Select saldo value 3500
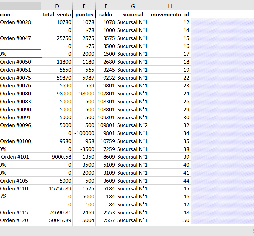Viewport: 254px width, 236px height. tap(106, 46)
